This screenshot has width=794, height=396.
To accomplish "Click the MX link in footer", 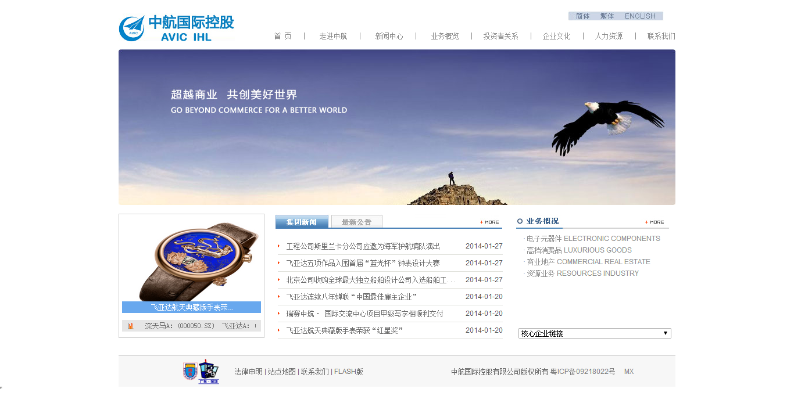I will coord(629,372).
